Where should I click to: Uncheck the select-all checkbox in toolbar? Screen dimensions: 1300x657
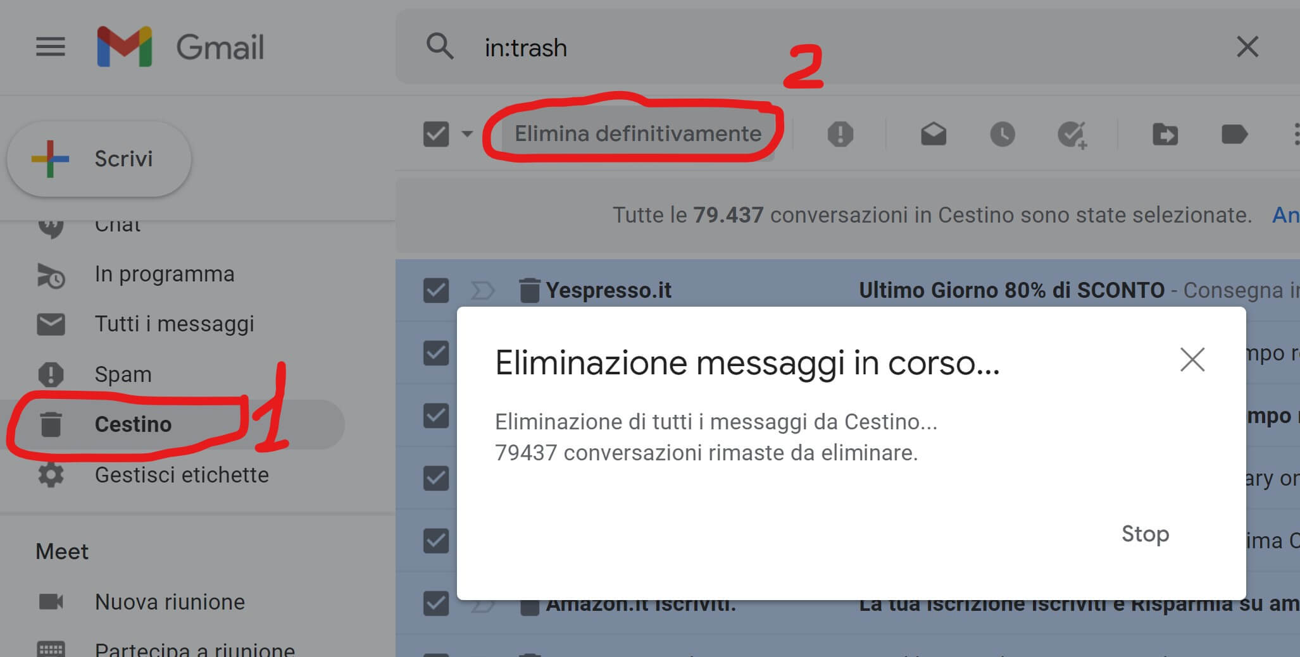[436, 134]
